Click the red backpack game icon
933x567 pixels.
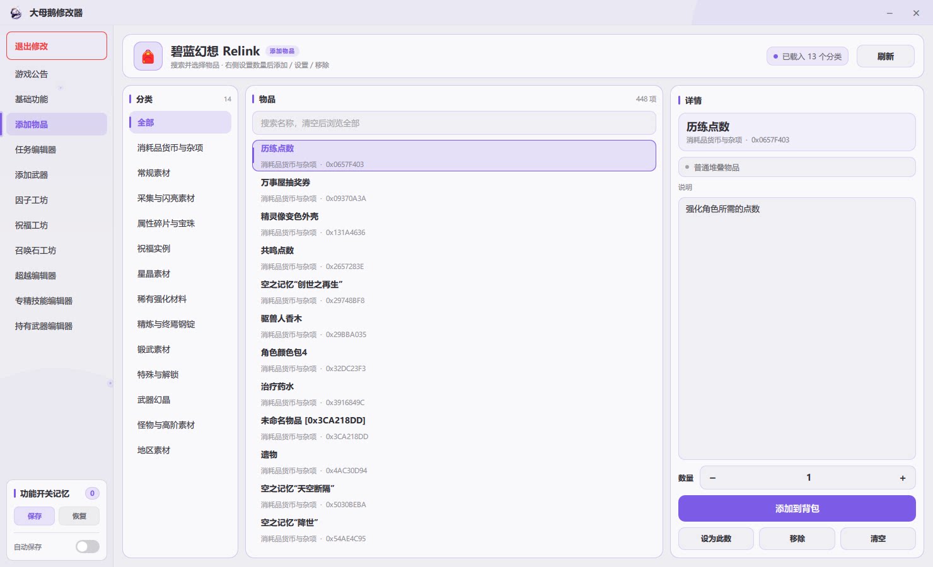[x=148, y=57]
